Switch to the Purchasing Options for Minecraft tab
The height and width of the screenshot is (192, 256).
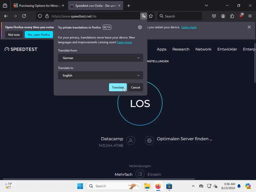39,6
